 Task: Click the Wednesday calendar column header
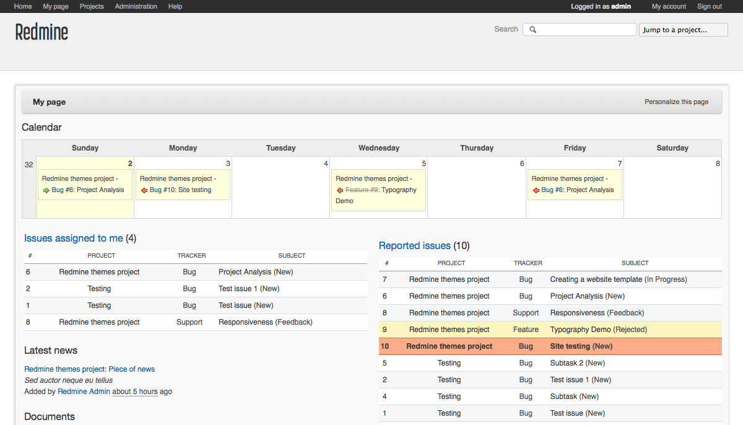pos(379,148)
